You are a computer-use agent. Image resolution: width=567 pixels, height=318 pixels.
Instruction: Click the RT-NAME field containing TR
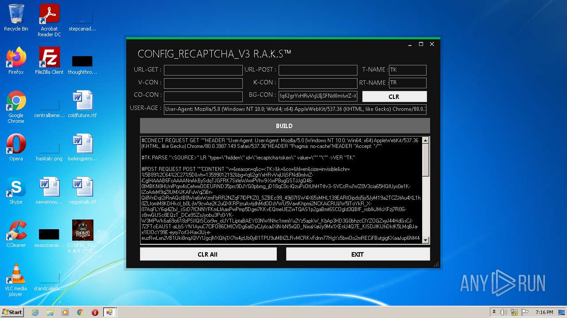click(408, 83)
